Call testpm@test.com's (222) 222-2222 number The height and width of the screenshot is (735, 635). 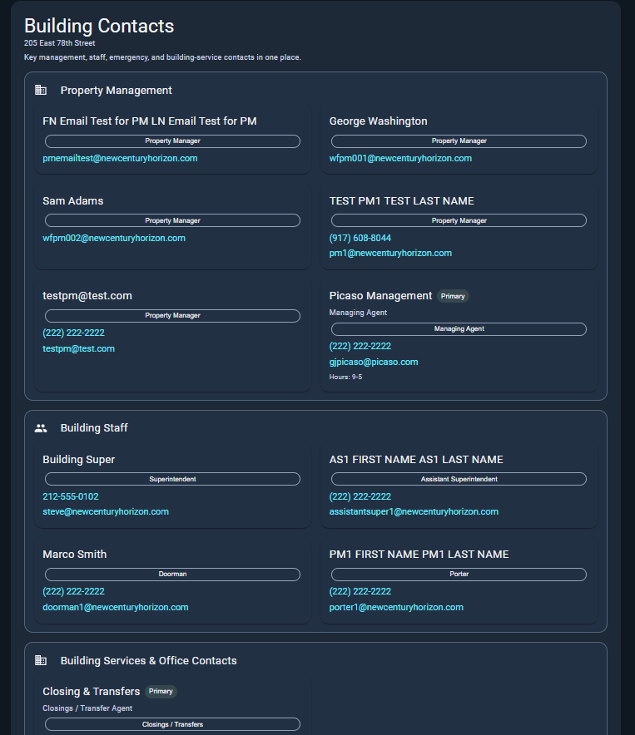point(74,333)
